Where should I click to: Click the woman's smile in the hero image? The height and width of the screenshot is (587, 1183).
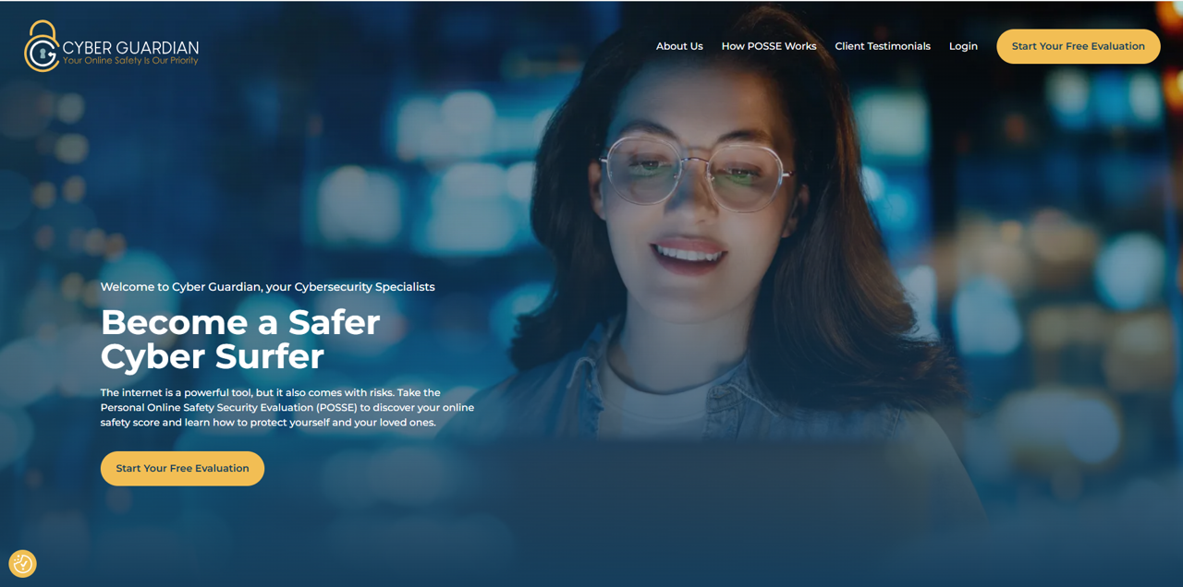click(689, 251)
